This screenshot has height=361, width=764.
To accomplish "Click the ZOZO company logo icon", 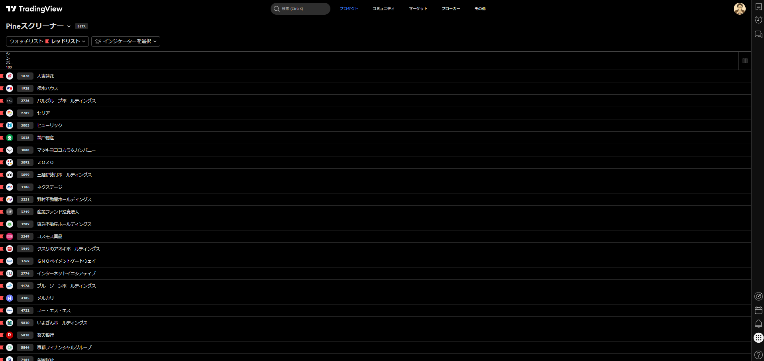I will [x=10, y=162].
